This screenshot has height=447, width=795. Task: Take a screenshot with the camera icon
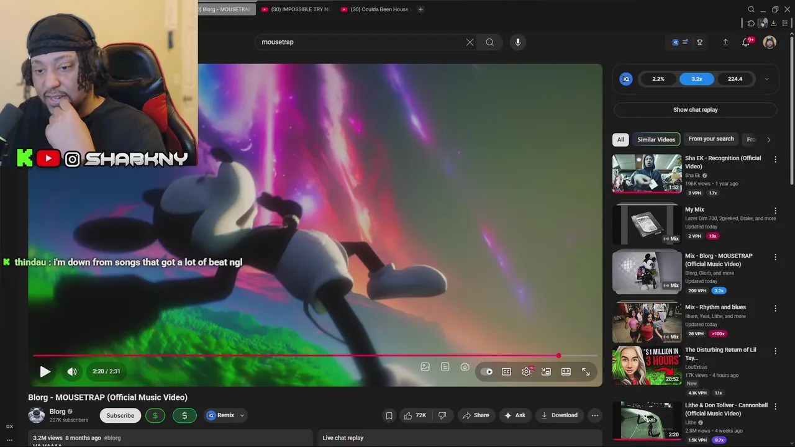pos(465,367)
